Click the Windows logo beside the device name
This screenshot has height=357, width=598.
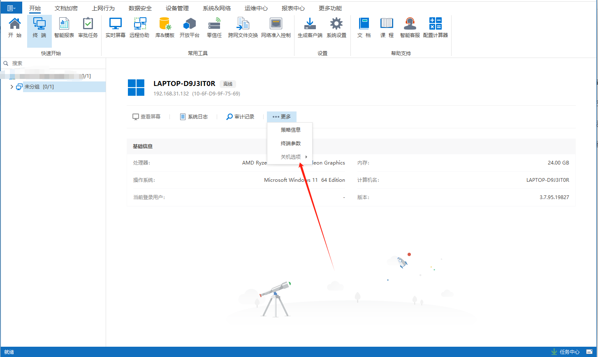click(x=136, y=88)
